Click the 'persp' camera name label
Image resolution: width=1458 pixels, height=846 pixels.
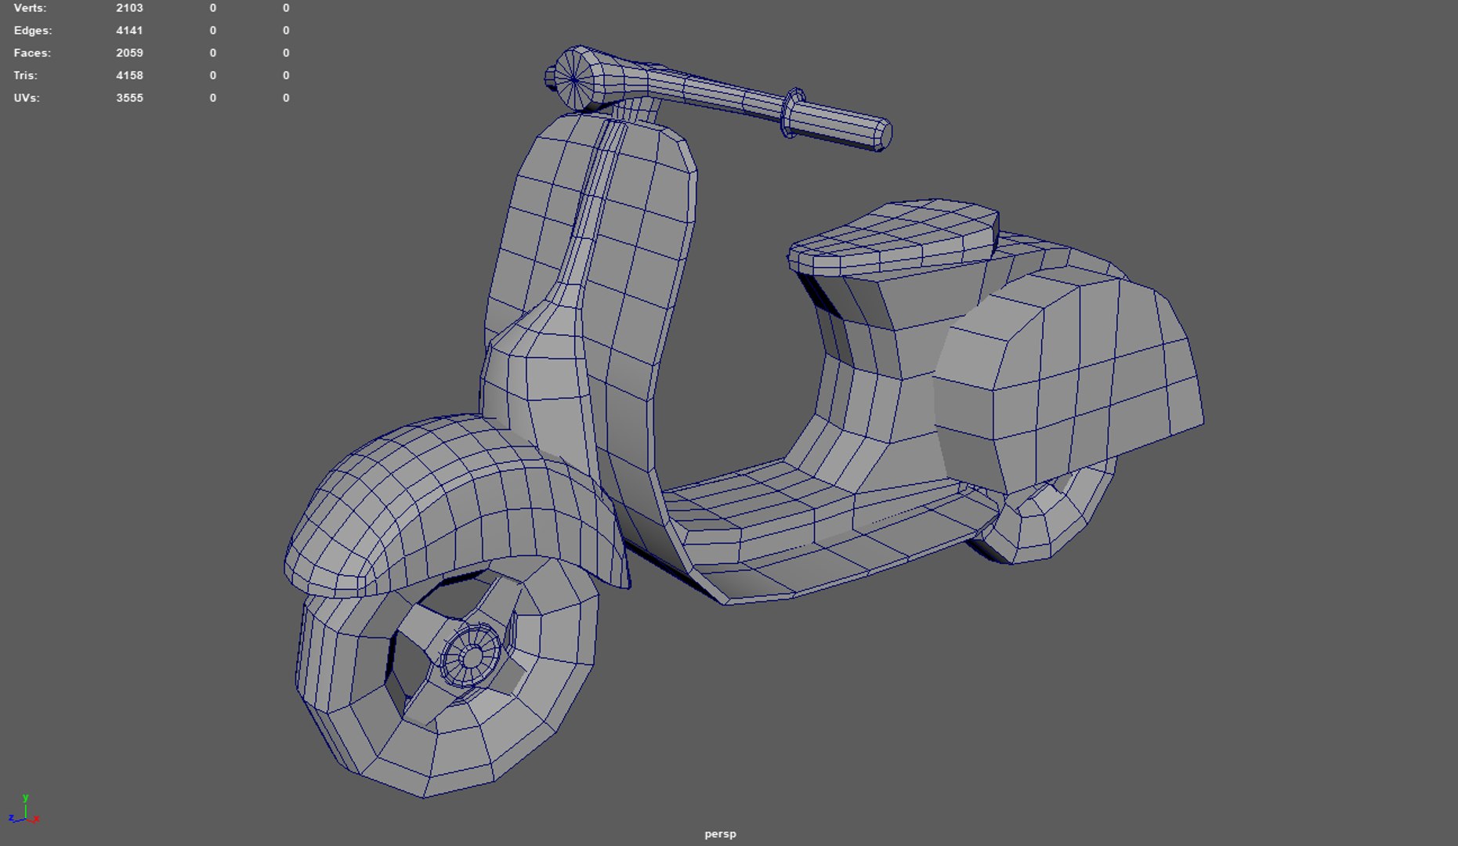coord(720,834)
